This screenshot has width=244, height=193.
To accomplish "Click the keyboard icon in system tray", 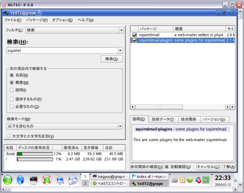I will tap(175, 180).
